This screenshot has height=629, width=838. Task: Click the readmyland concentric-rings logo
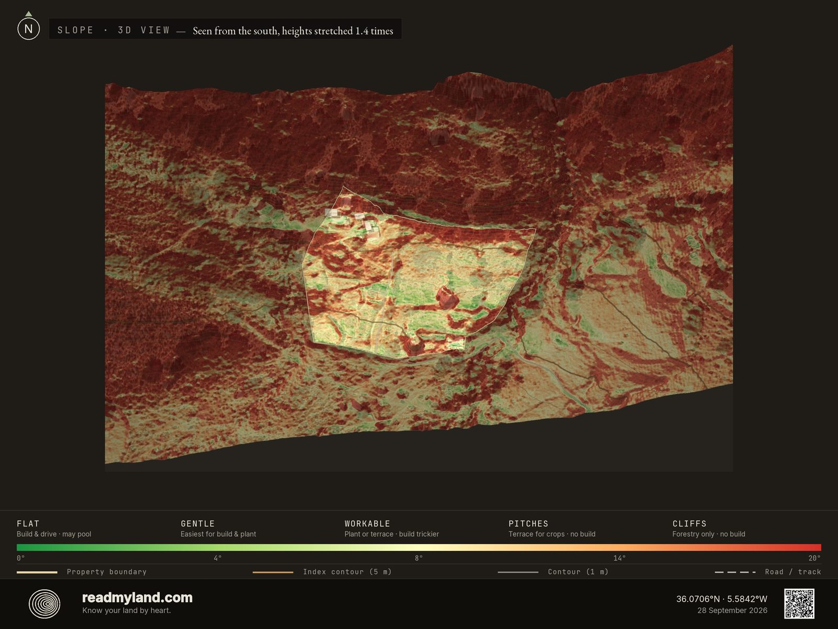coord(45,604)
